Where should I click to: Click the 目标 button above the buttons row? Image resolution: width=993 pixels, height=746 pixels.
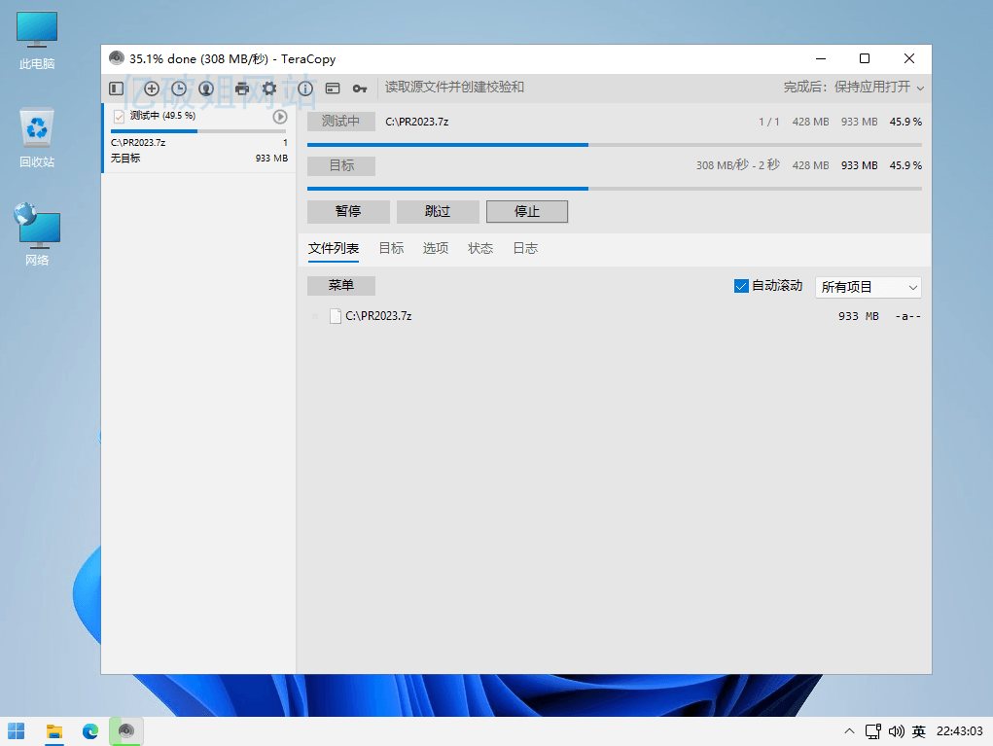(x=341, y=166)
